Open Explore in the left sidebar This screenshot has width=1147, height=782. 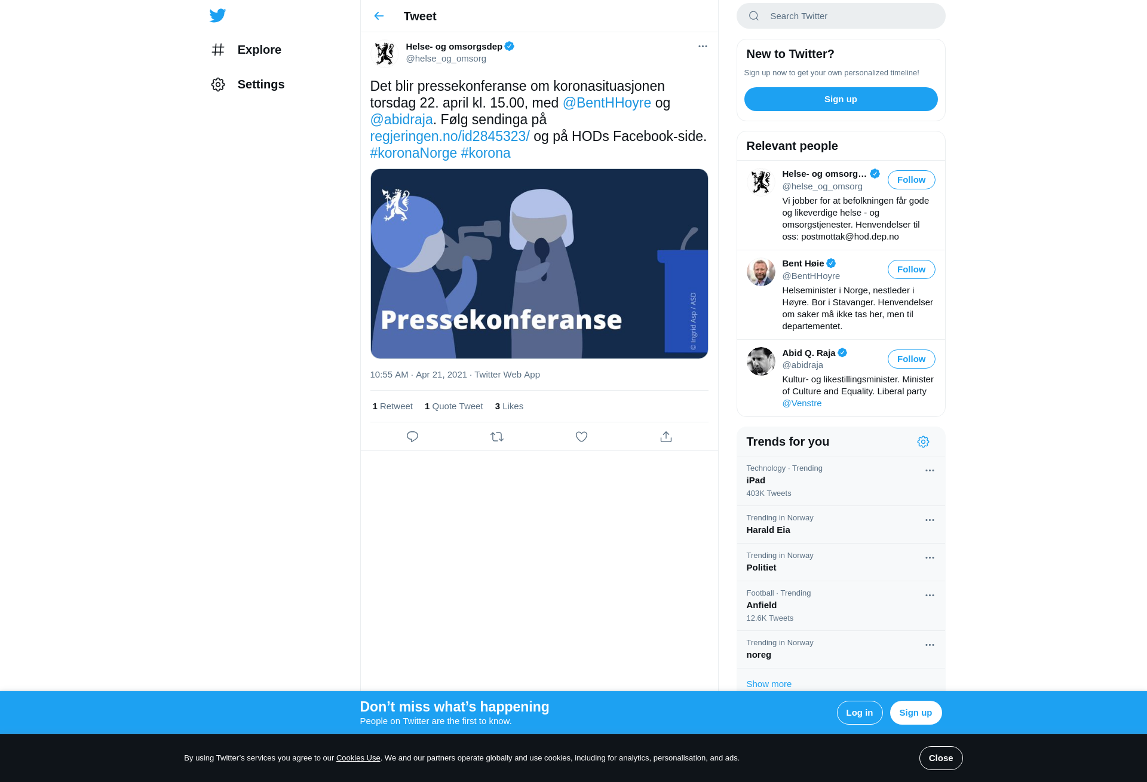(x=246, y=50)
